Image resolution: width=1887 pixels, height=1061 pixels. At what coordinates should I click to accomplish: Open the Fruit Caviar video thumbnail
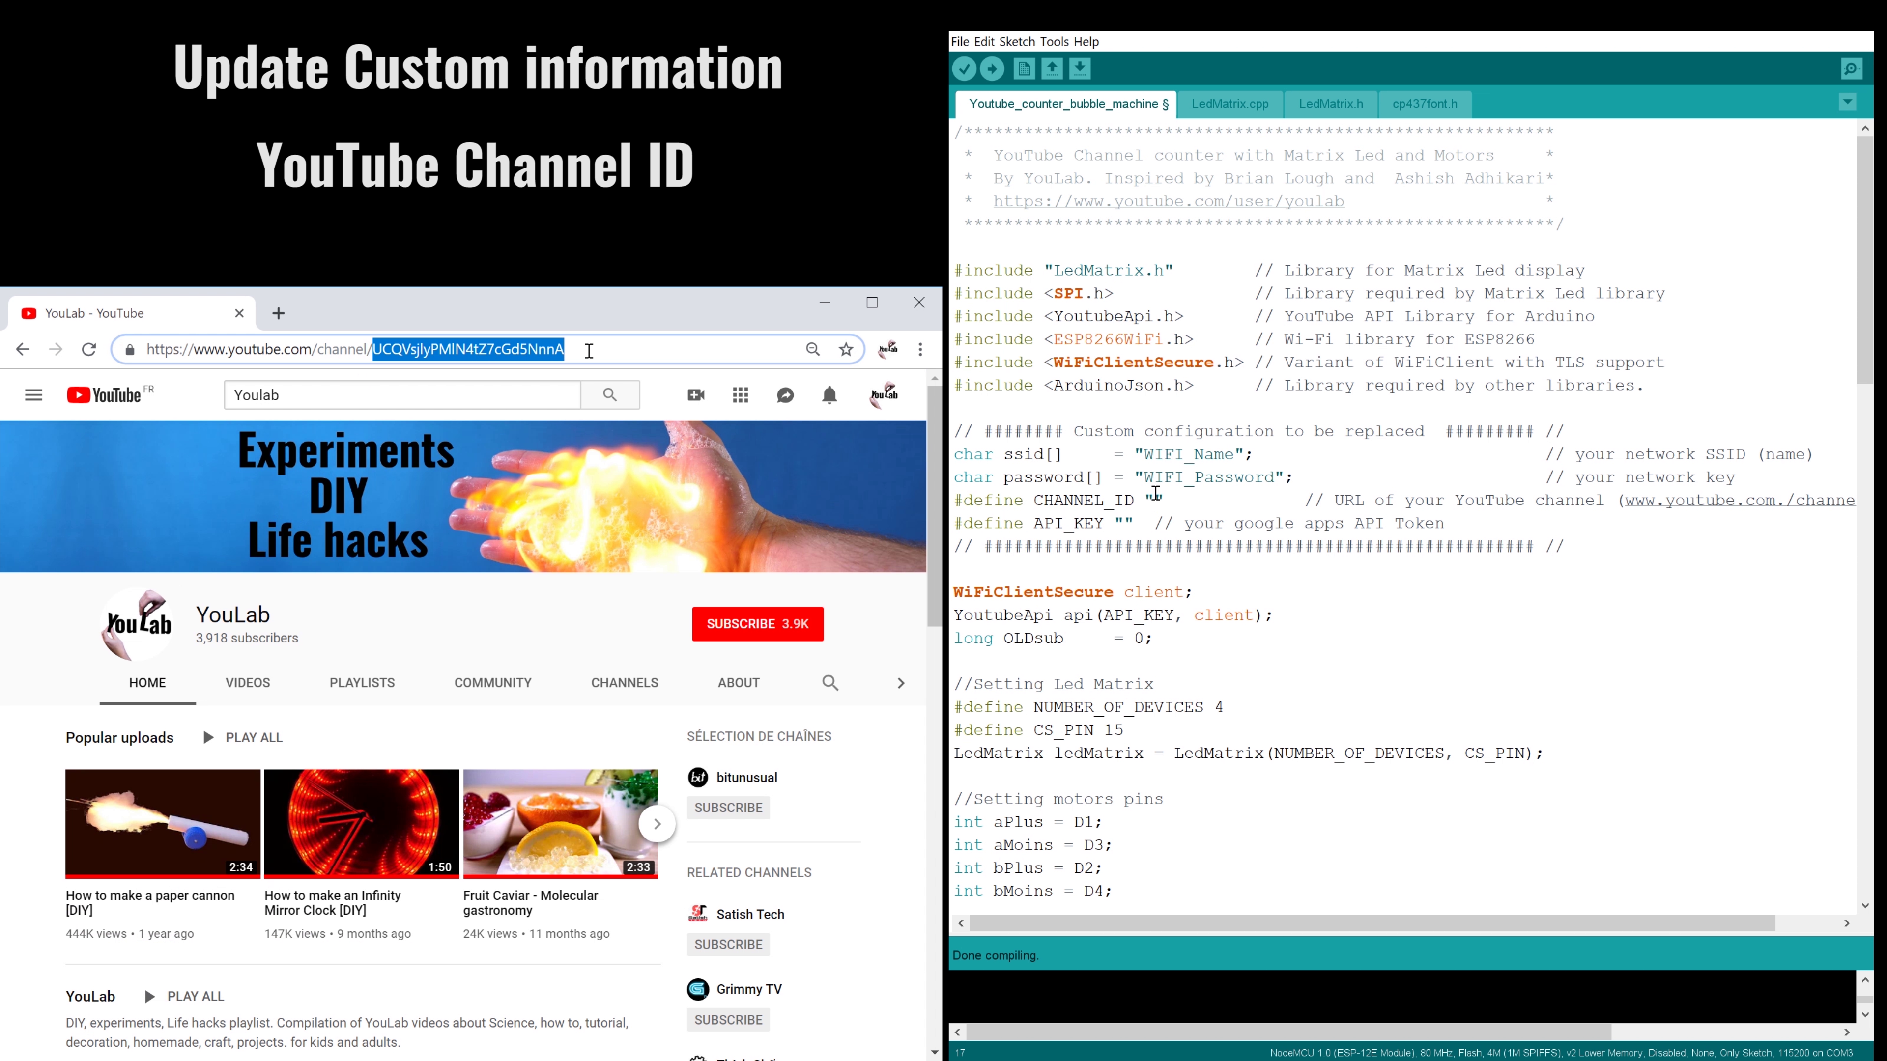[560, 824]
